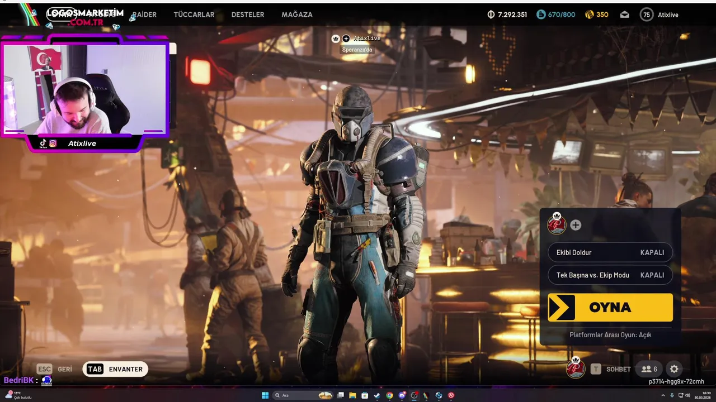Click the taskbar search box Ara
Screen dimensions: 716x402
(303, 395)
